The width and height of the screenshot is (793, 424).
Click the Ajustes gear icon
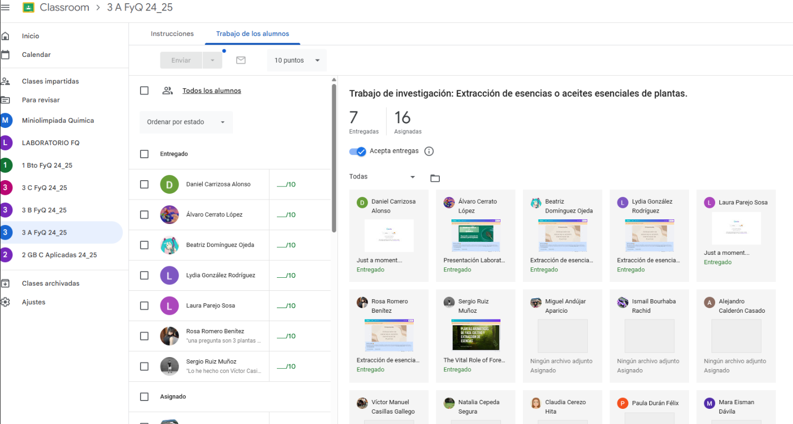coord(5,302)
